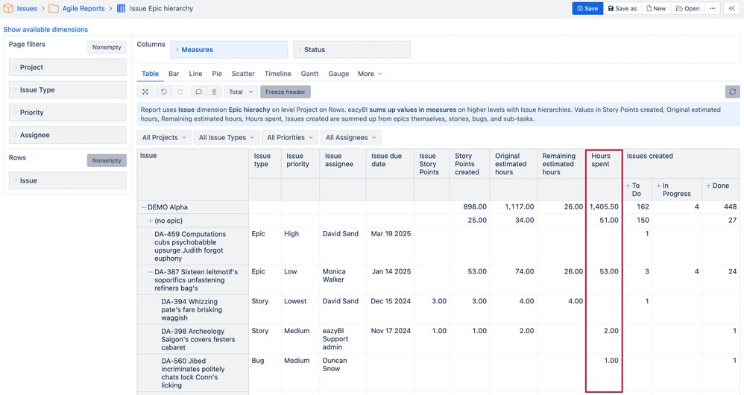Screen dimensions: 744x395
Task: Refresh the report with the reload icon
Action: point(733,92)
